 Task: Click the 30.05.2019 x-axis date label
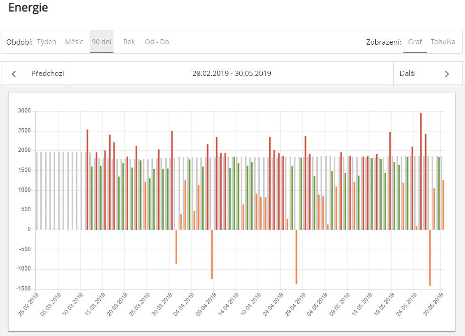coord(433,304)
